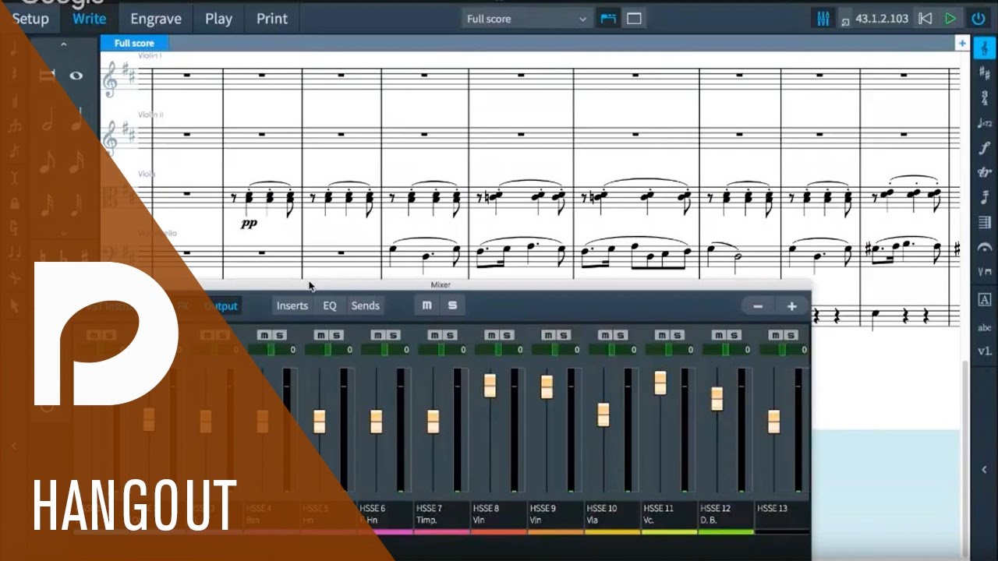Add a new tab with the plus button

coord(962,44)
